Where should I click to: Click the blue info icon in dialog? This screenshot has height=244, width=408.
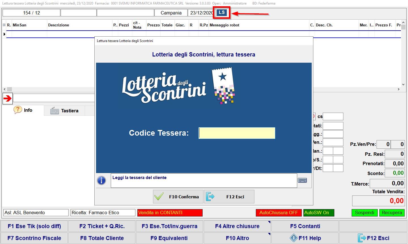(x=101, y=180)
